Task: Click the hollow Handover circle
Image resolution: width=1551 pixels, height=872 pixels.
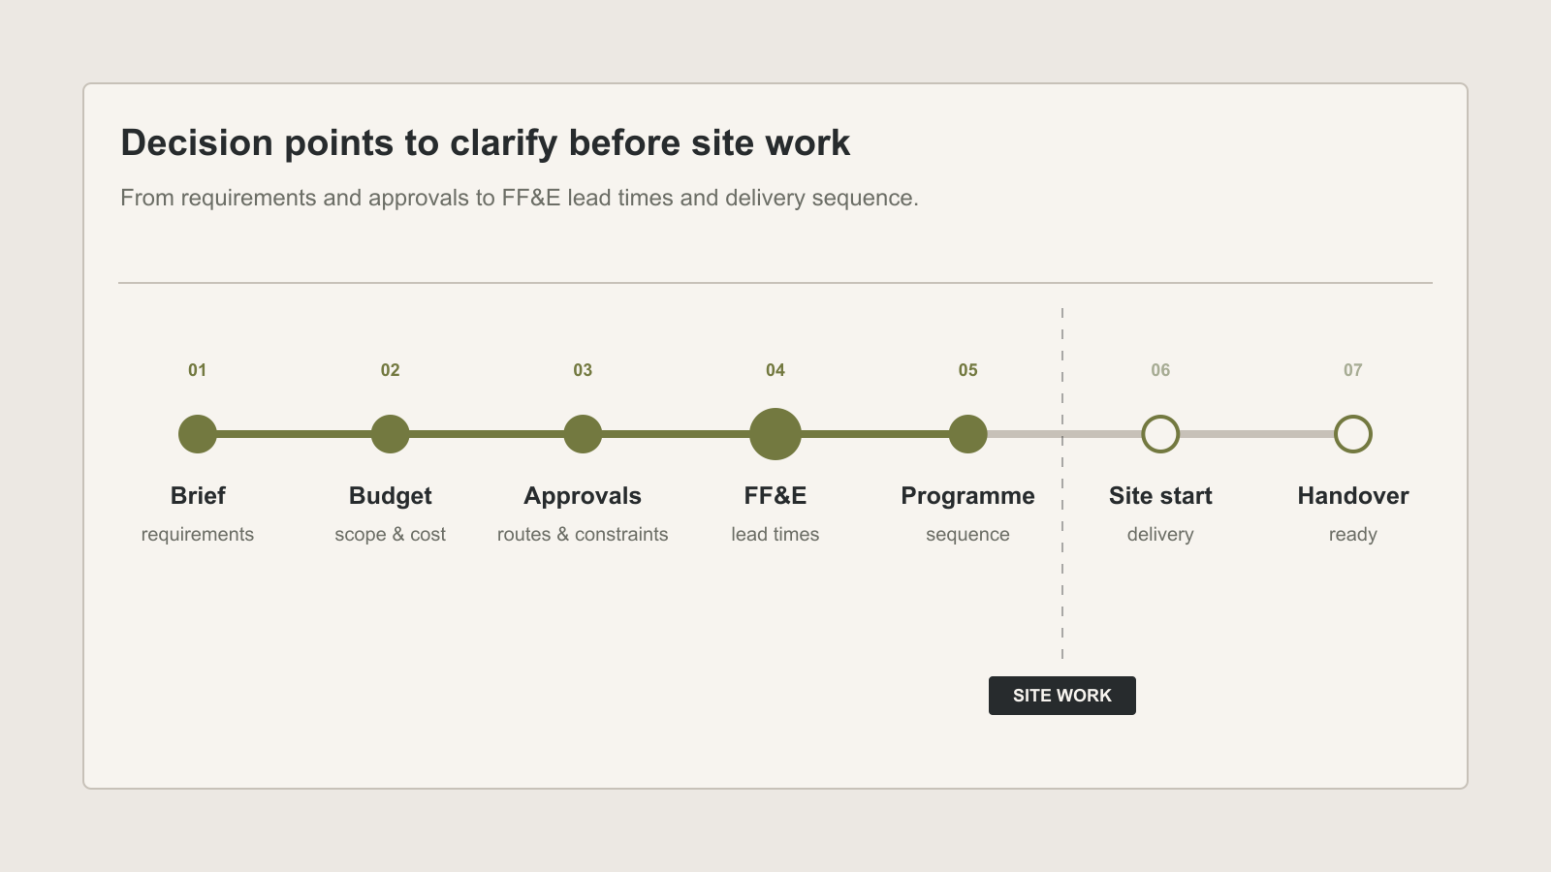Action: [1353, 434]
